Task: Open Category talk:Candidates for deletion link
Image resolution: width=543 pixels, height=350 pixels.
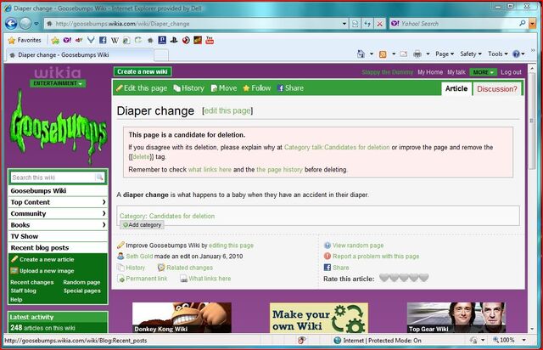Action: pyautogui.click(x=337, y=147)
